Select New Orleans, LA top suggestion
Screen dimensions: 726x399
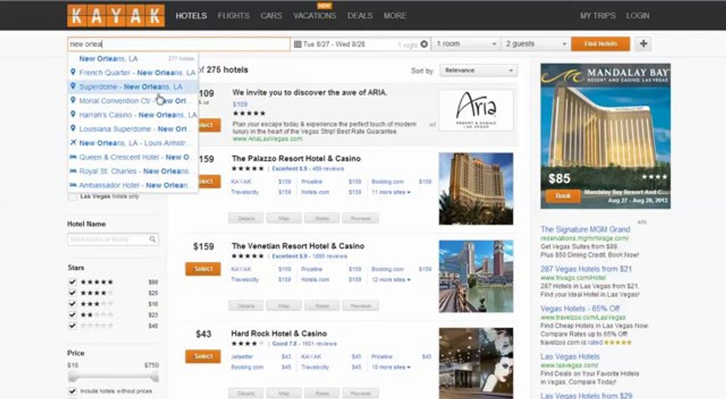(x=133, y=59)
